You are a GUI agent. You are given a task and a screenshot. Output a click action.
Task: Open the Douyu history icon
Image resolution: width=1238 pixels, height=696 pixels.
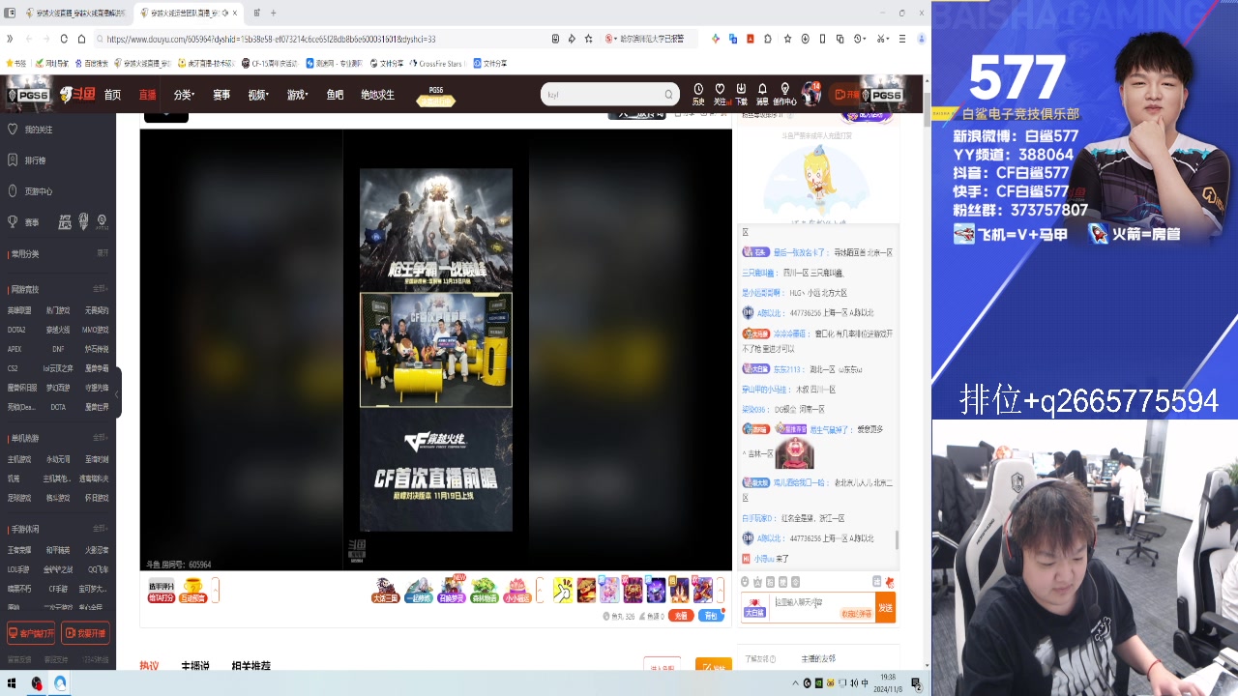(698, 93)
